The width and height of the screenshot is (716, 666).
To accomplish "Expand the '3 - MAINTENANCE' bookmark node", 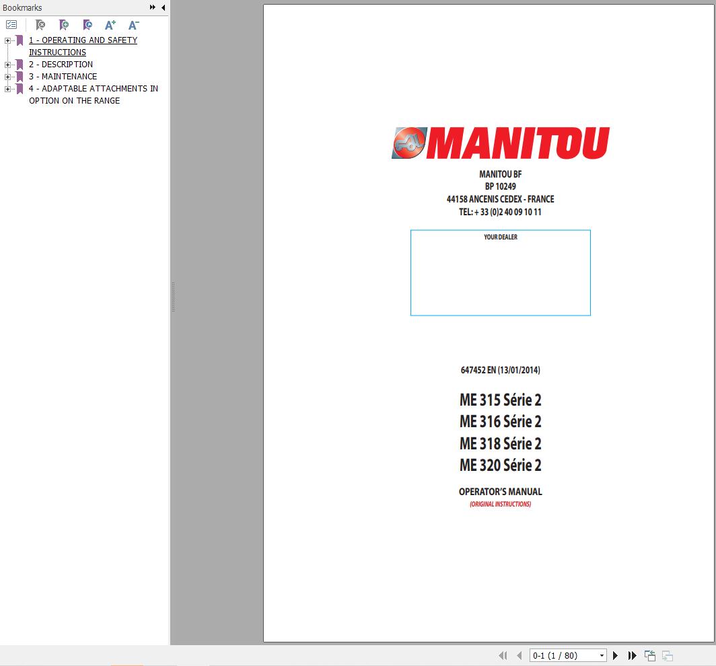I will 8,77.
